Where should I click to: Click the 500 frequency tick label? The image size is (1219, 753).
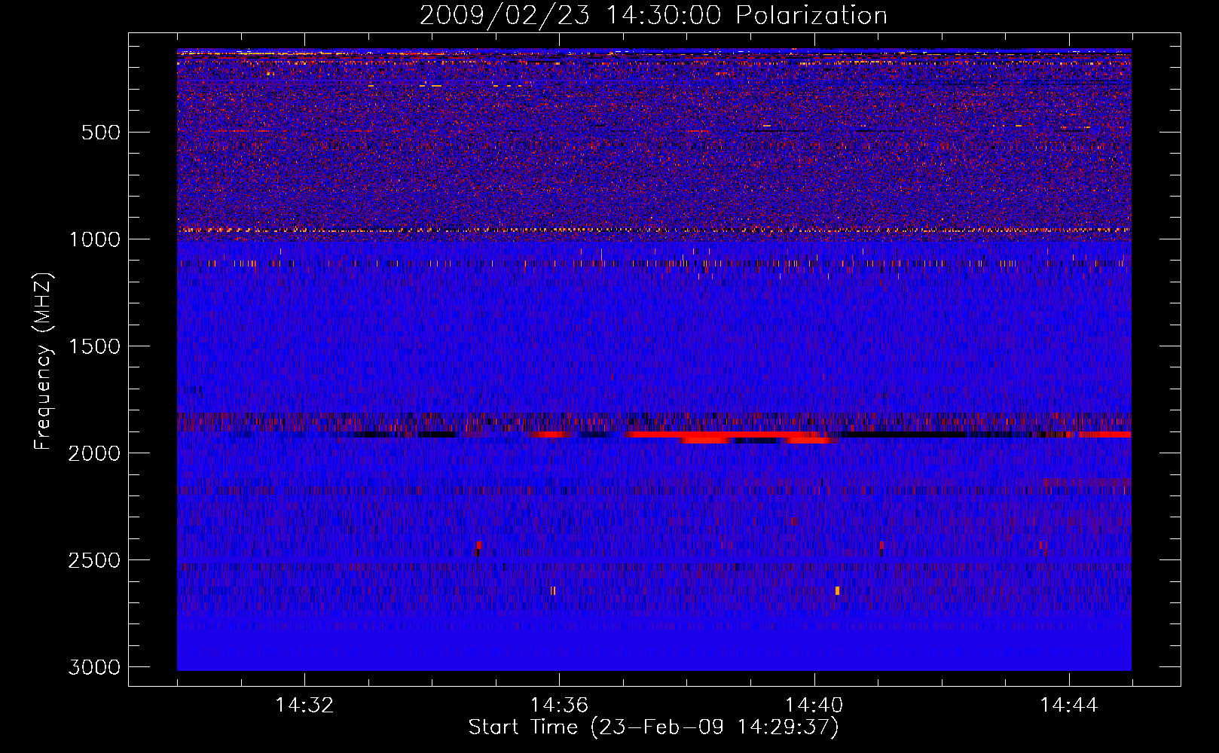click(101, 133)
